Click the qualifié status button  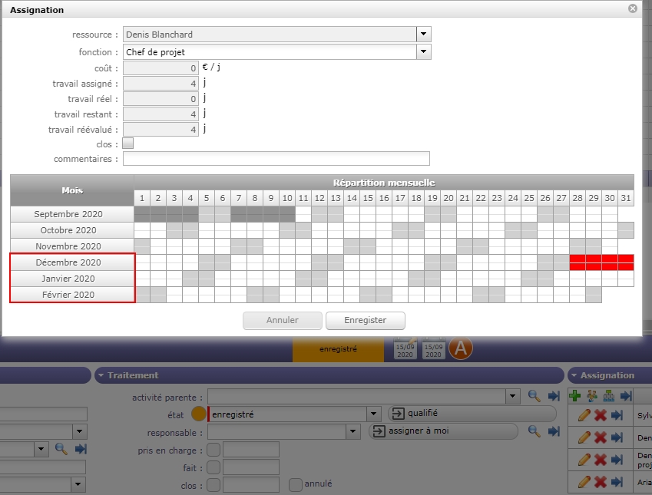(x=472, y=414)
